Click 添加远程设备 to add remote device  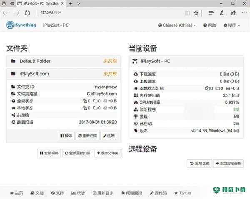pos(228,164)
